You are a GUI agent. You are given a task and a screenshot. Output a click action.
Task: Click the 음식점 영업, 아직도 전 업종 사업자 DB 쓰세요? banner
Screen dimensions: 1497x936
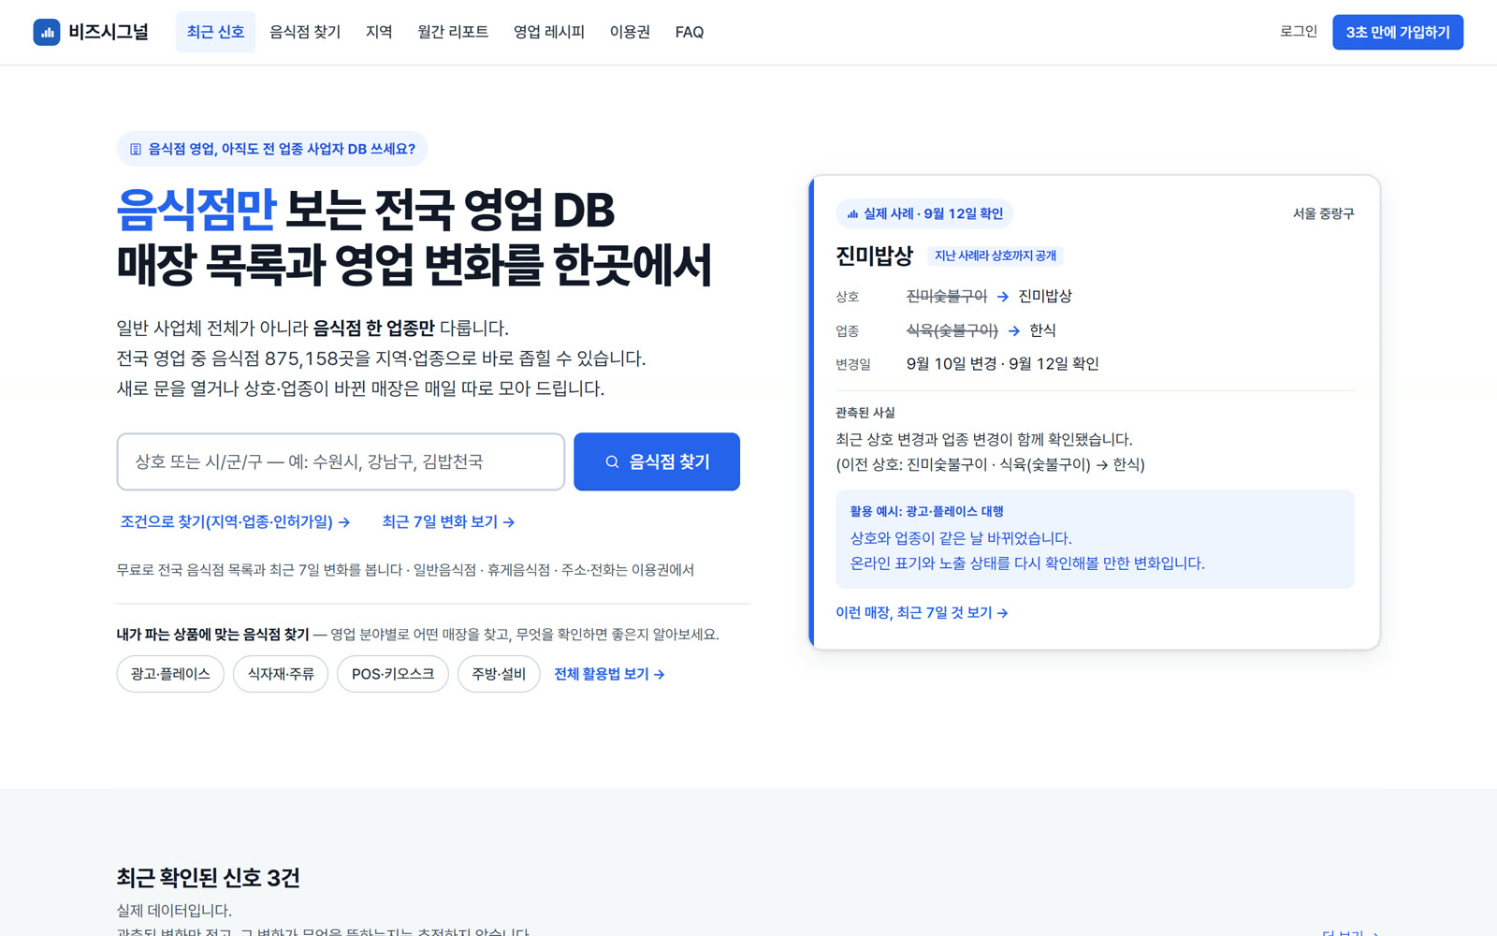272,149
